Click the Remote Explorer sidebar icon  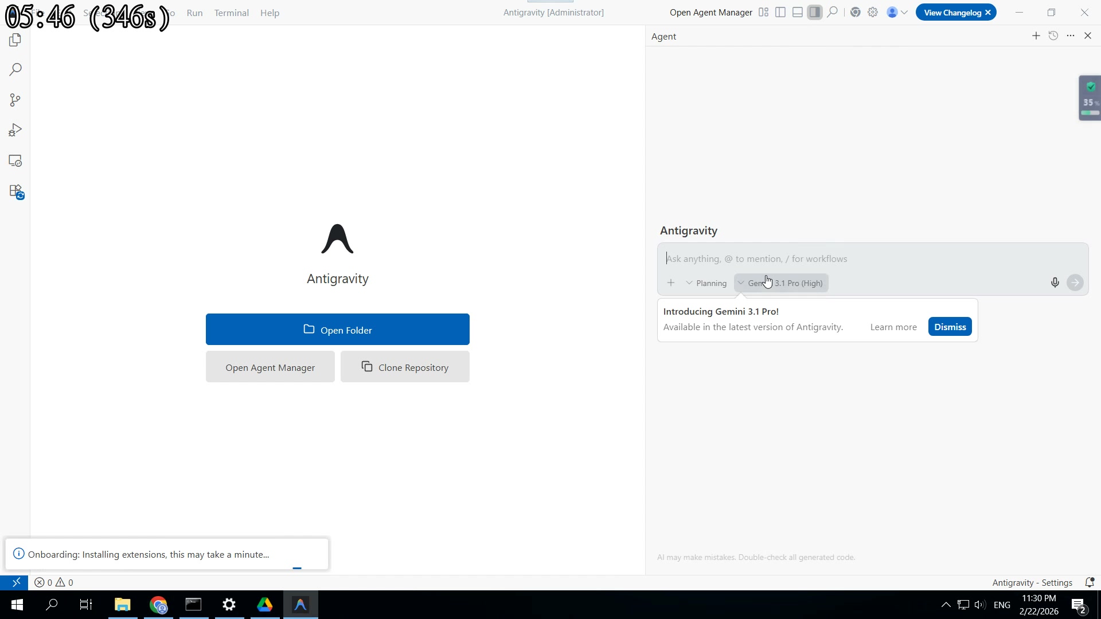tap(15, 161)
